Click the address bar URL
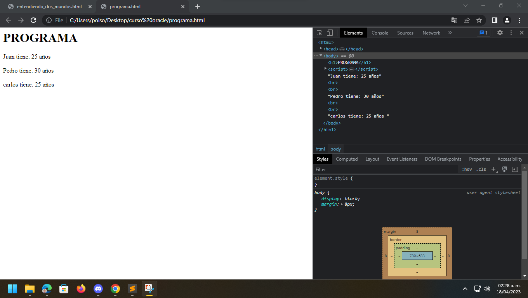Screen dimensions: 528x298 tap(137, 20)
